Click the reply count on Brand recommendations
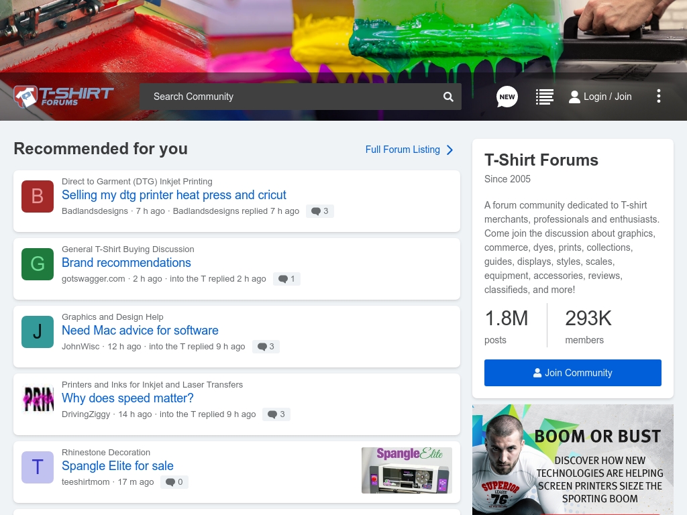The image size is (687, 515). coord(286,279)
